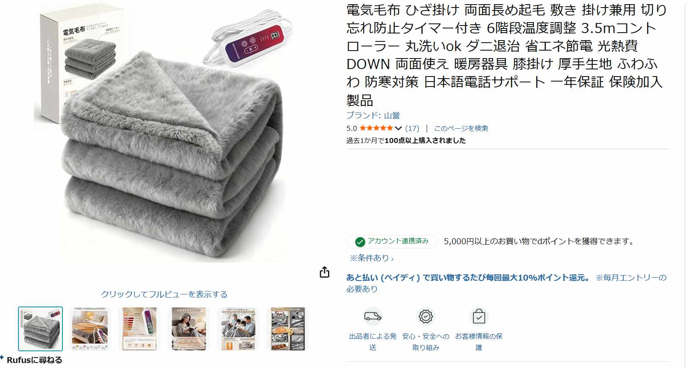The width and height of the screenshot is (687, 368).
Task: Open the 17 reviews count link
Action: tap(412, 128)
